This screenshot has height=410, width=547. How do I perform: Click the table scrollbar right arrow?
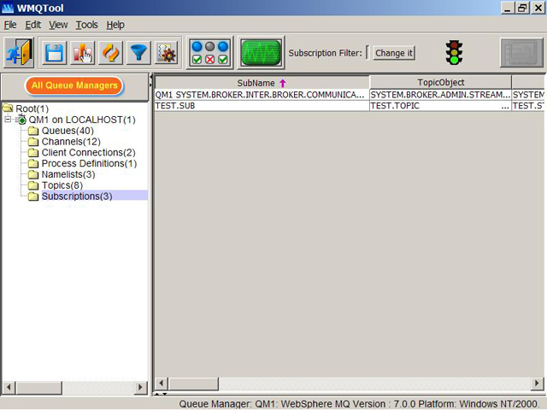(537, 384)
